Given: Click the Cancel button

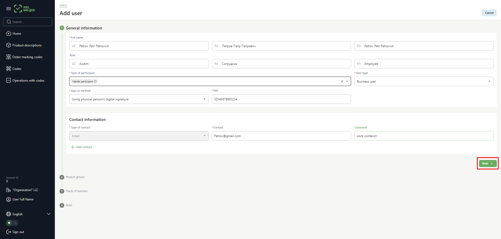Looking at the screenshot, I should click(x=489, y=13).
